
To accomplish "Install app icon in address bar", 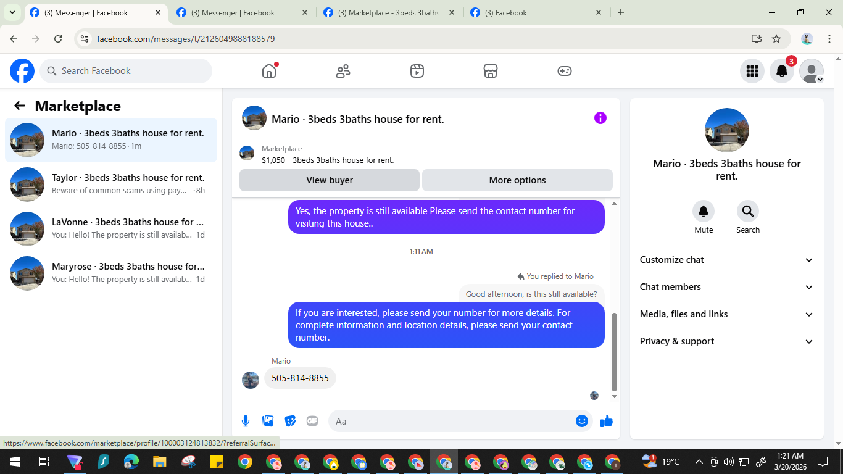I will [x=757, y=39].
